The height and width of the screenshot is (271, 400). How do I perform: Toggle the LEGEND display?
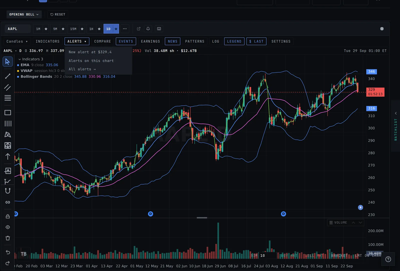tap(234, 41)
